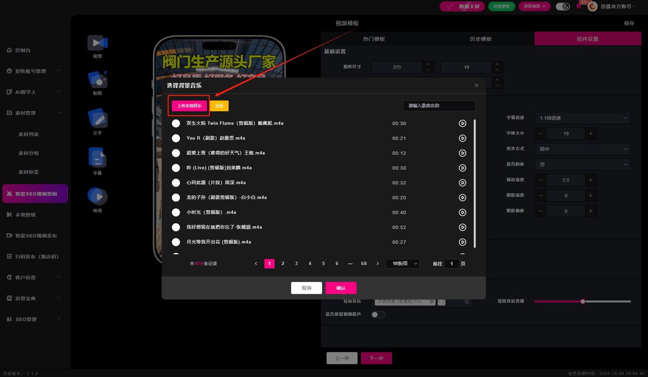Play preview of 双生火焰 Twin Flame track

tap(462, 123)
